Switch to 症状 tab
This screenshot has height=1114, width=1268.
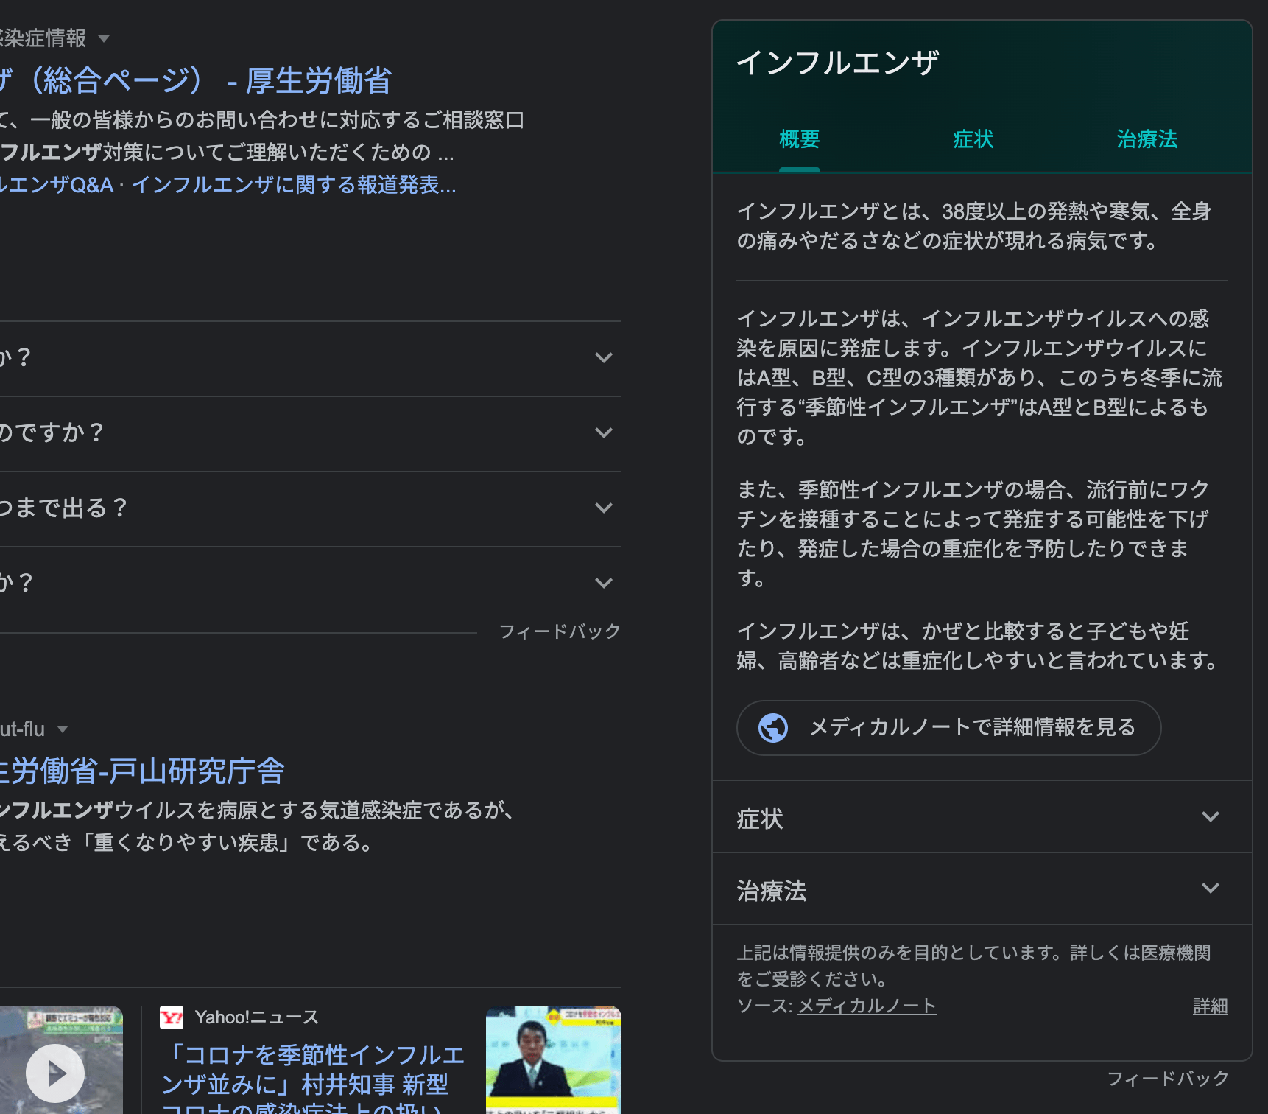973,139
